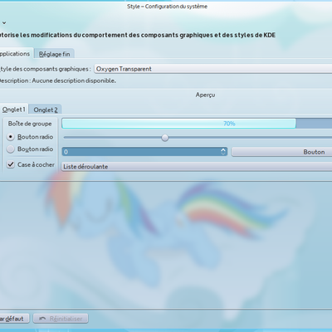Open the Oxygen Transparent style combo box
Viewport: 332px width, 332px height.
[213, 69]
